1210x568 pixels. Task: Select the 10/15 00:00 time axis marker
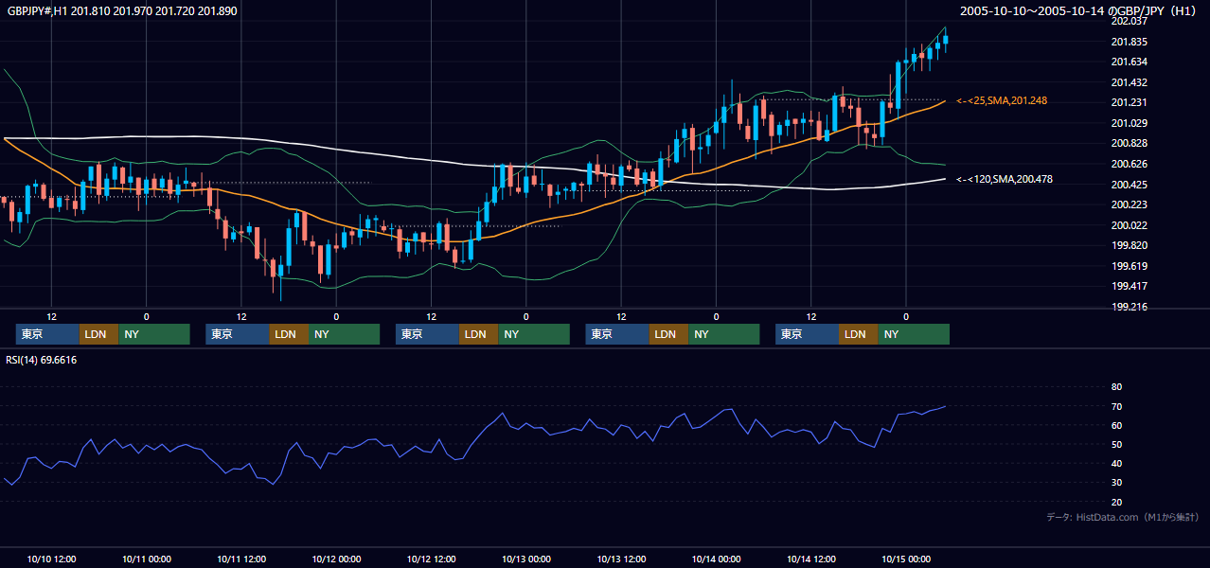[906, 559]
